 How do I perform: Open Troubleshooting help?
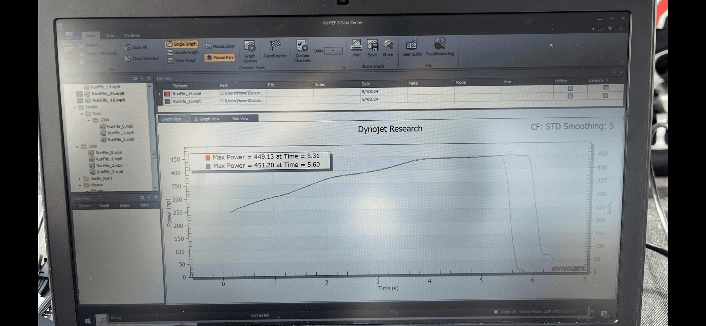[440, 47]
